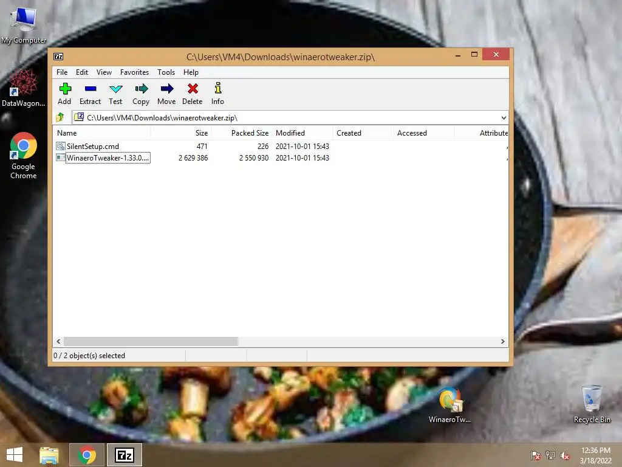
Task: Click the archive icon in address bar
Action: pyautogui.click(x=79, y=117)
